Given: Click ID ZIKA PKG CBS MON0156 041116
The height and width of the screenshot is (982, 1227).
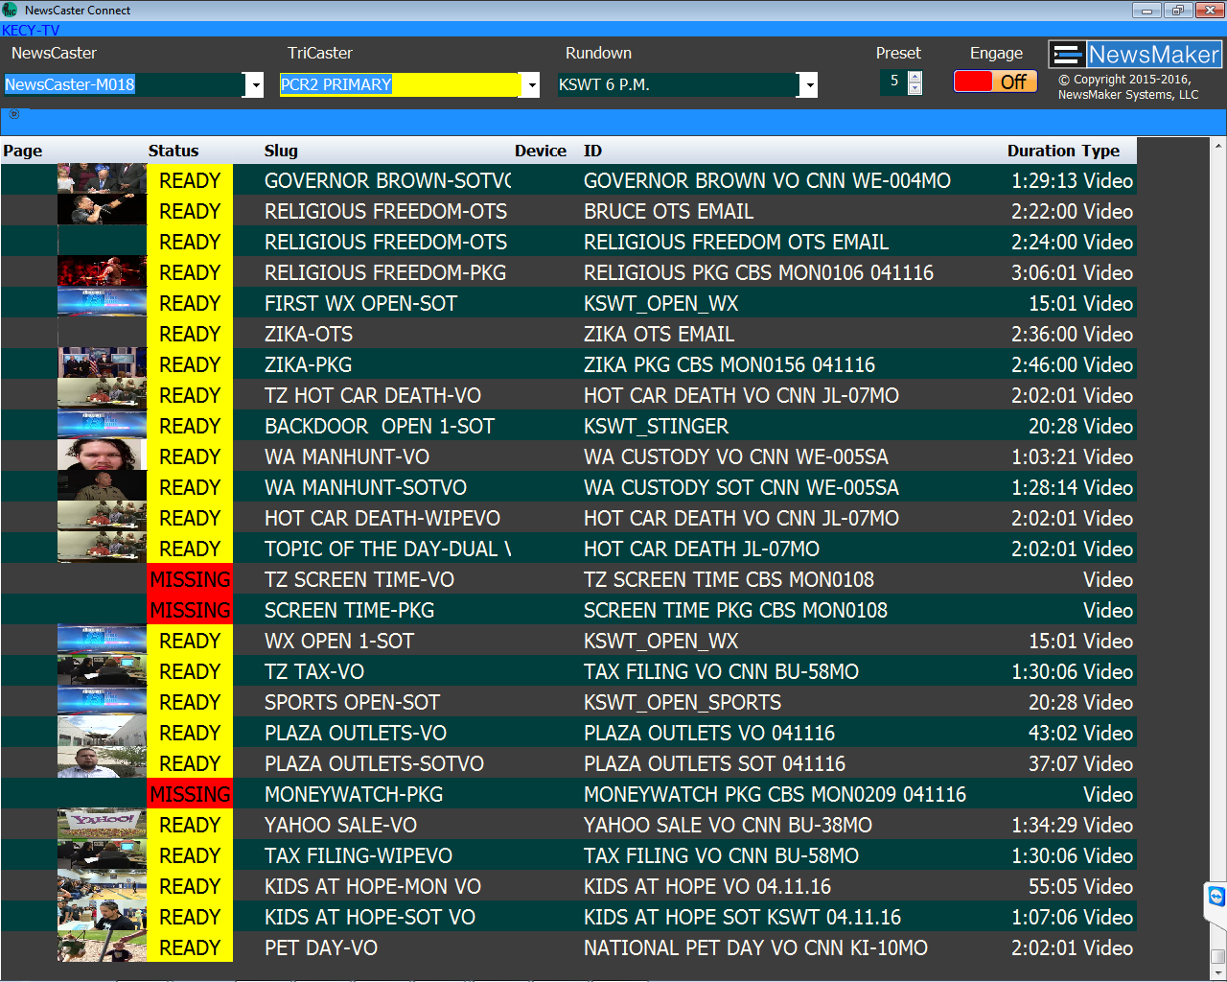Looking at the screenshot, I should tap(729, 364).
